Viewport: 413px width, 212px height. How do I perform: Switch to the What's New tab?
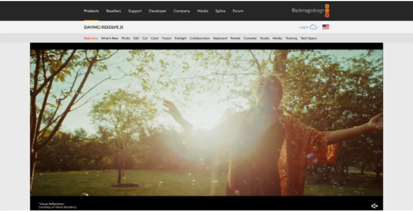110,38
